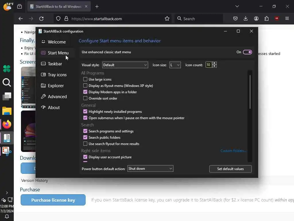The height and width of the screenshot is (221, 294).
Task: Open the list all tabs chevron
Action: (x=237, y=6)
